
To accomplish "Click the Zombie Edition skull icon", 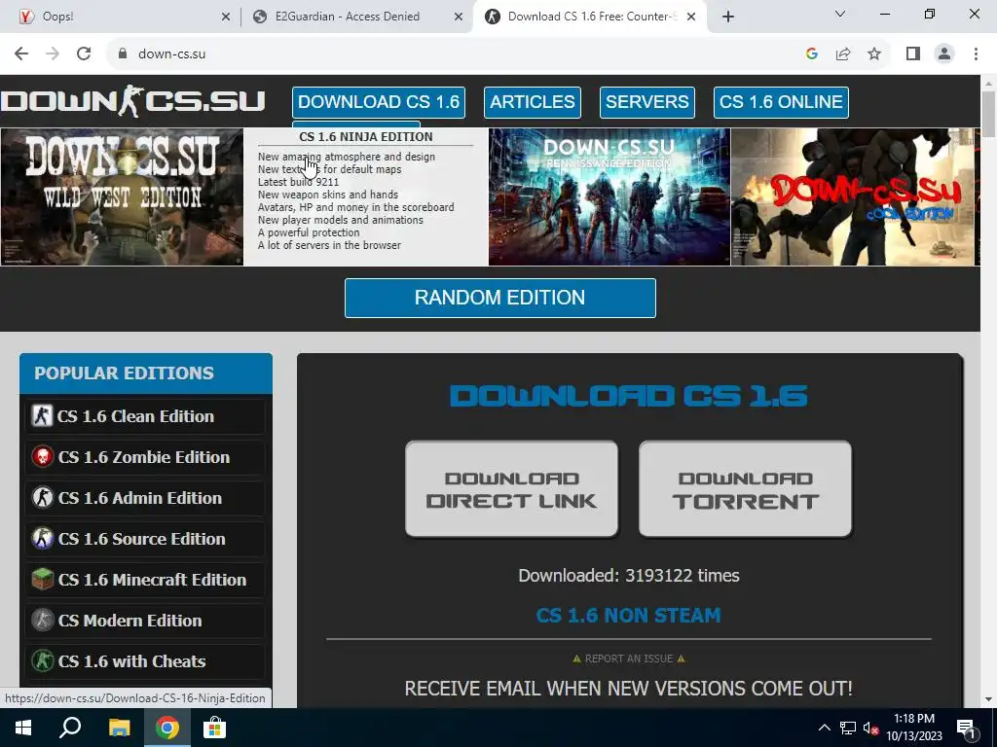I will [42, 457].
